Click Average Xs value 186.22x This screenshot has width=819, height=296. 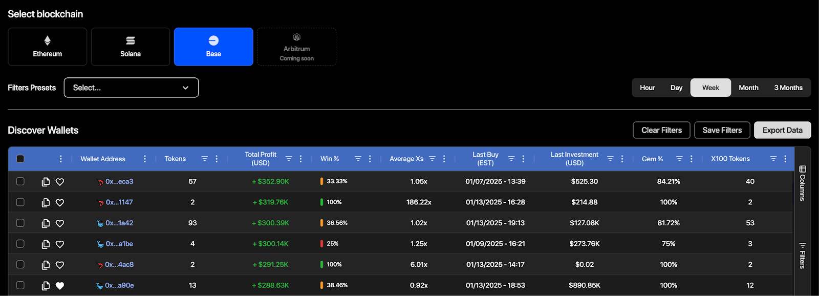click(419, 202)
